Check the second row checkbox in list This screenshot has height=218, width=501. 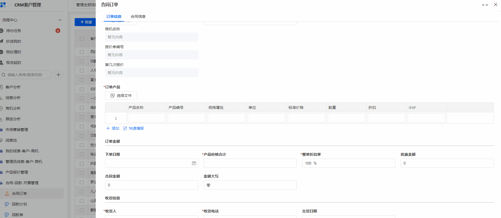pos(82,61)
